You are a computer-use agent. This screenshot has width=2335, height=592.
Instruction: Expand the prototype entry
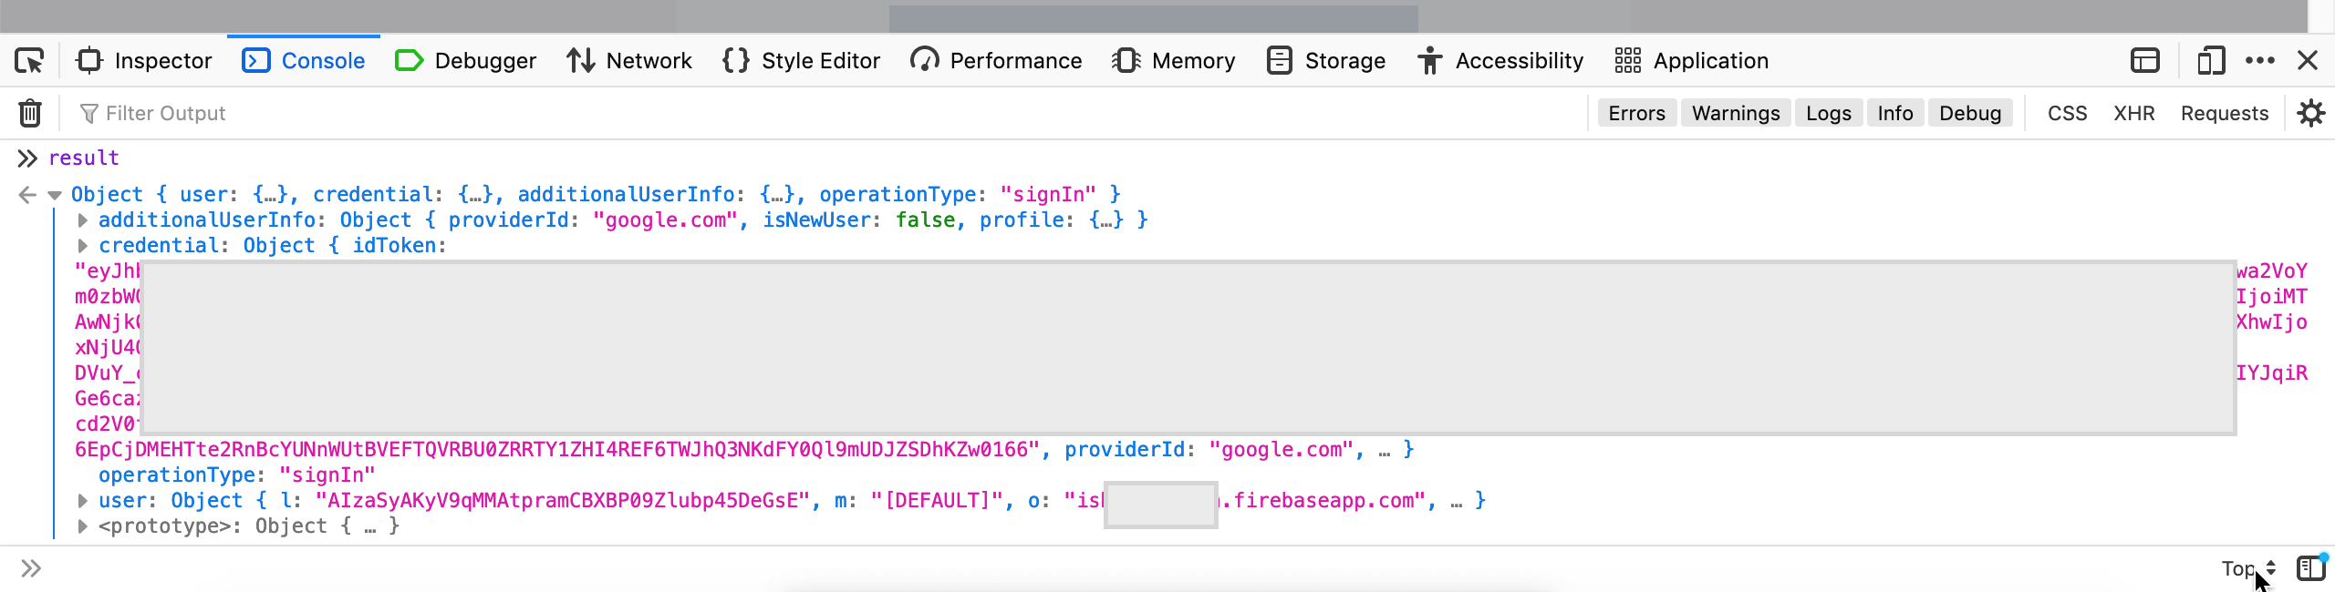tap(82, 526)
